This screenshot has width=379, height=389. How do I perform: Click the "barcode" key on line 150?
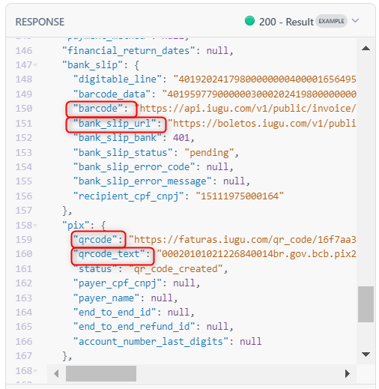[98, 109]
